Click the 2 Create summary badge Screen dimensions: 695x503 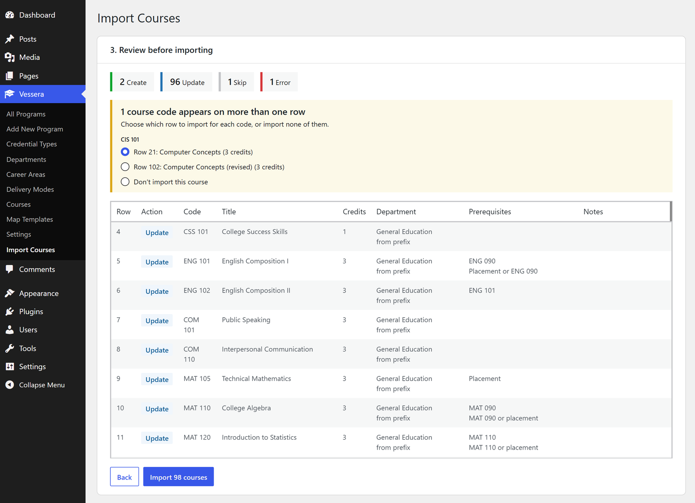click(132, 82)
